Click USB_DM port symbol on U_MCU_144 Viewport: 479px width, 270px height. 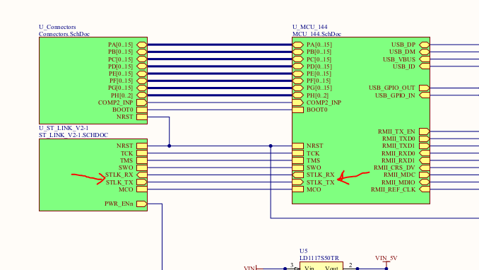[x=425, y=52]
